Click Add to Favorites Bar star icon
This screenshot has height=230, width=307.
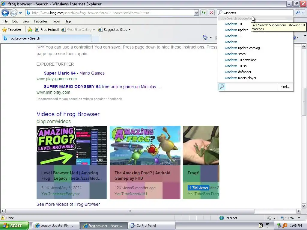click(x=30, y=30)
